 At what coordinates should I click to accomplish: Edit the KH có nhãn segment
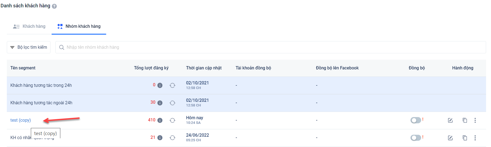[450, 138]
